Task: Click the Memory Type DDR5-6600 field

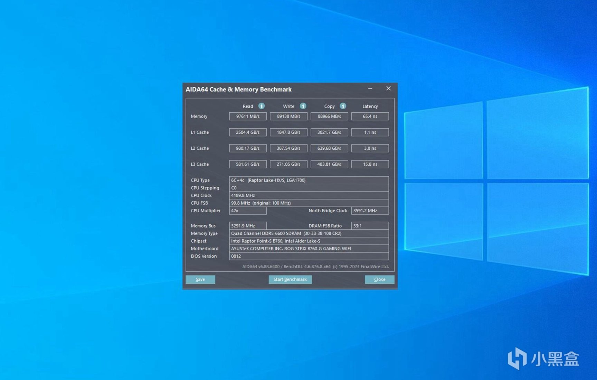Action: click(309, 233)
